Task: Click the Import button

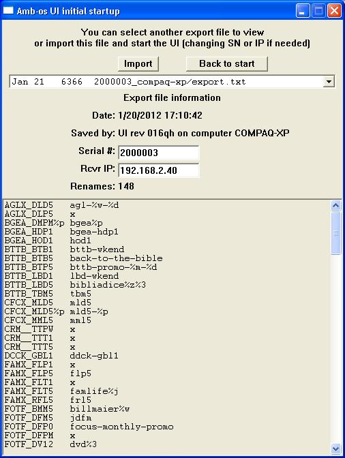Action: [138, 63]
